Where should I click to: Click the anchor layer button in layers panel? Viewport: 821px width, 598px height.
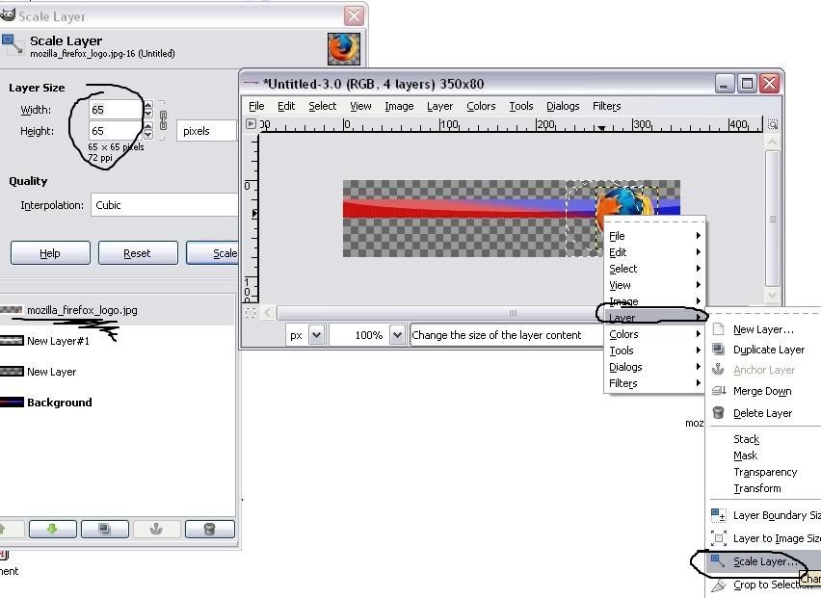click(156, 529)
